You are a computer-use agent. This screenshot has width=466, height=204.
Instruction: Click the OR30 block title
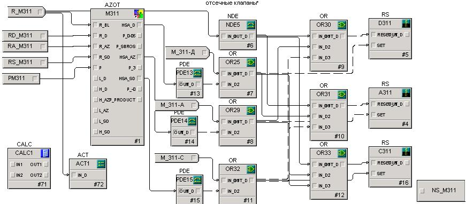click(x=323, y=25)
